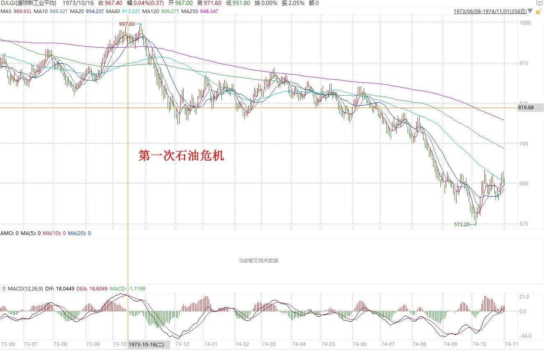
Task: Click the red 第一次石油危机 annotation text
Action: 181,156
